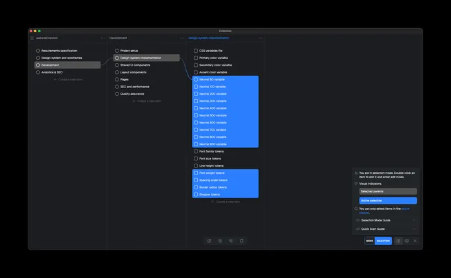Select the Neutral 500 variable row
The image size is (451, 278).
tap(225, 115)
